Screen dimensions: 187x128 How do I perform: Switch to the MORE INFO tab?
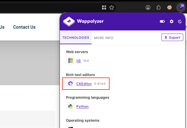(x=104, y=38)
